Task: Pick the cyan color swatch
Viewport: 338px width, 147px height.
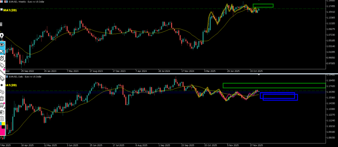Action: (1, 123)
